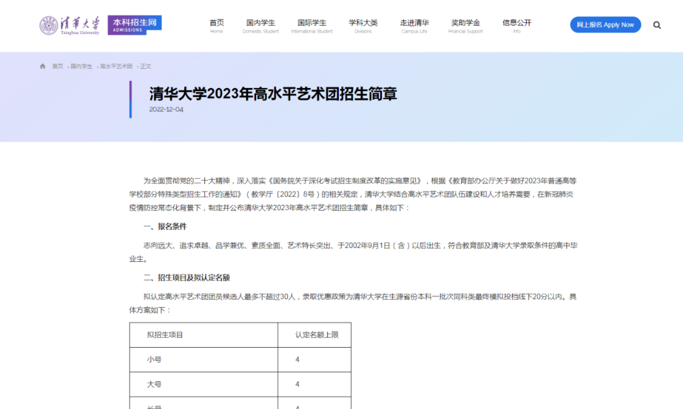Navigate to the 高水平艺术团 breadcrumb link
Screen dimensions: 683x409
[x=116, y=66]
